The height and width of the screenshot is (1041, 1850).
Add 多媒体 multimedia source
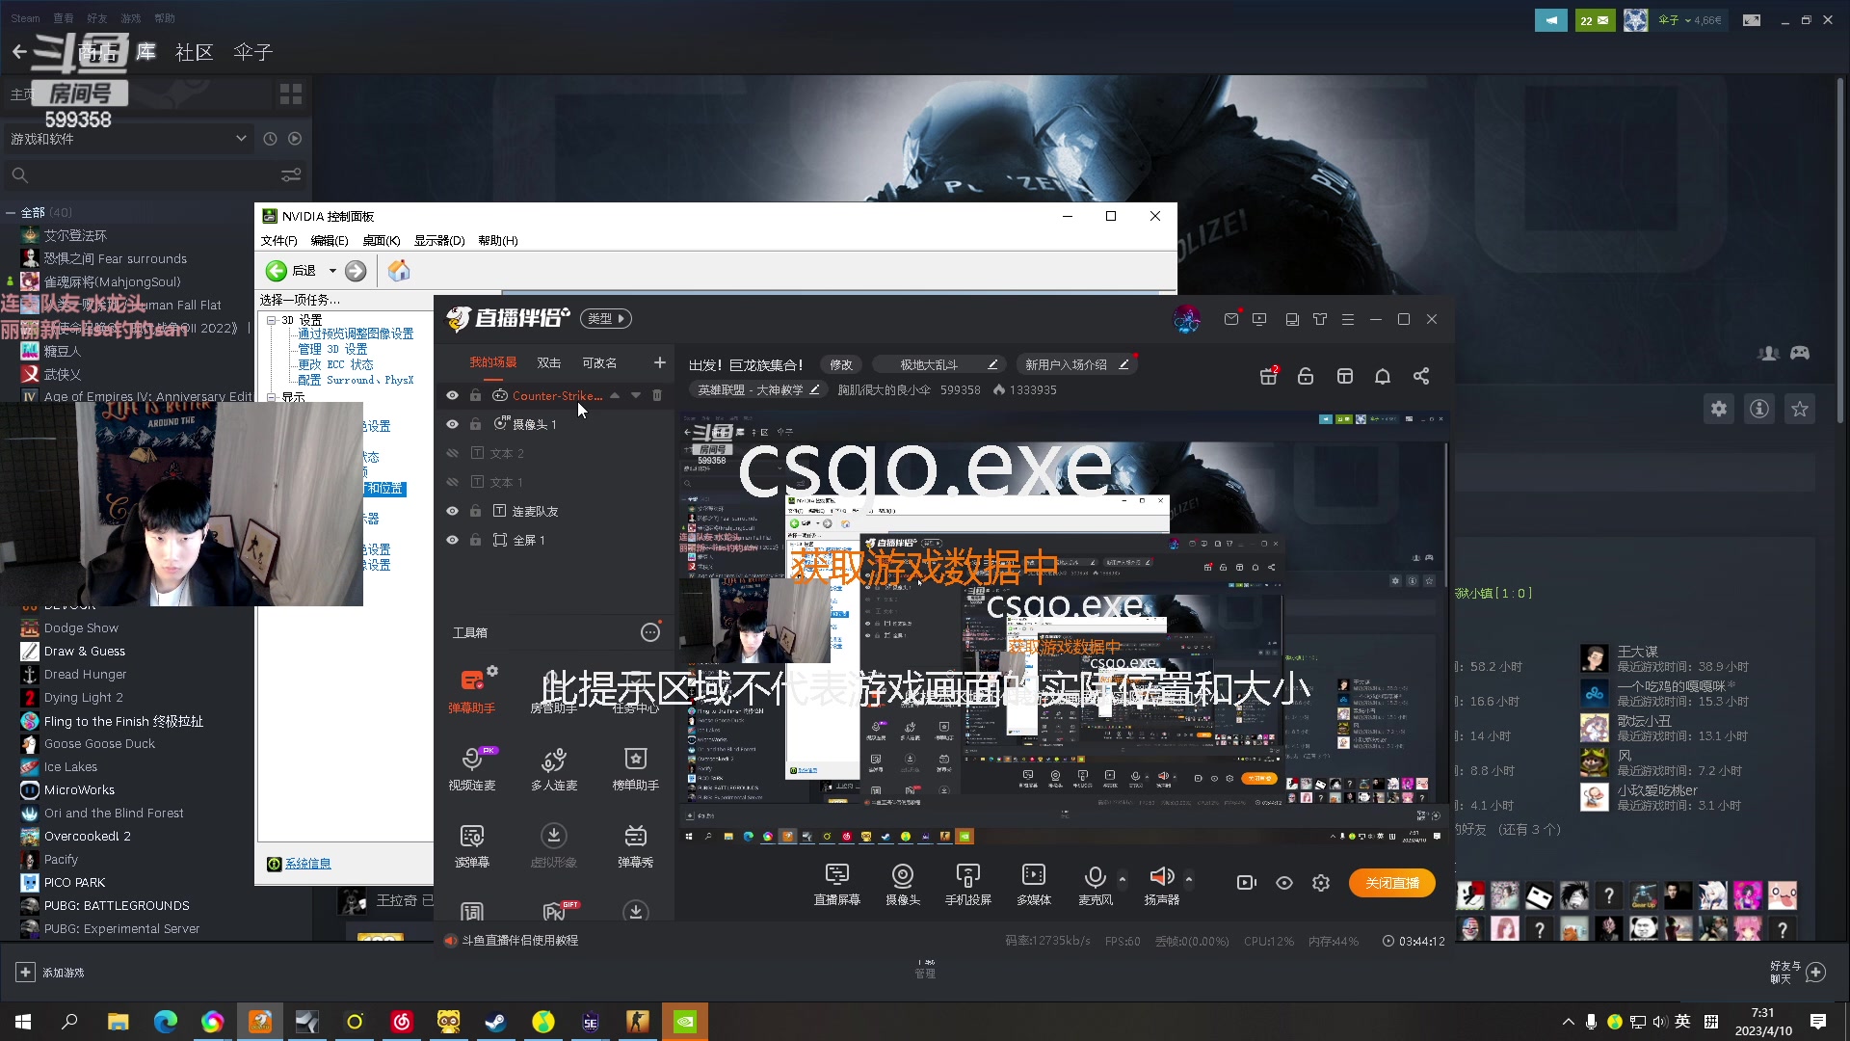(x=1034, y=884)
